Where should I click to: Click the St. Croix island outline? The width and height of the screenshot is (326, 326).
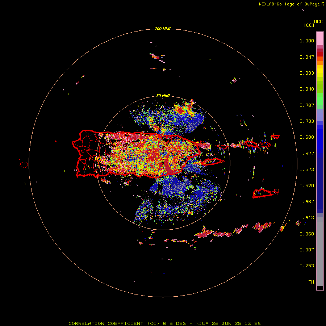[262, 193]
